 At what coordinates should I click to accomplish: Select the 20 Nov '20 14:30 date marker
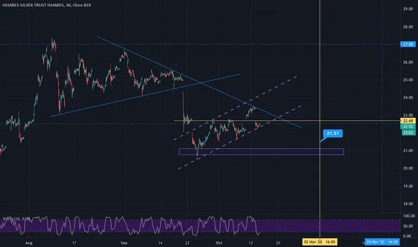click(x=382, y=242)
